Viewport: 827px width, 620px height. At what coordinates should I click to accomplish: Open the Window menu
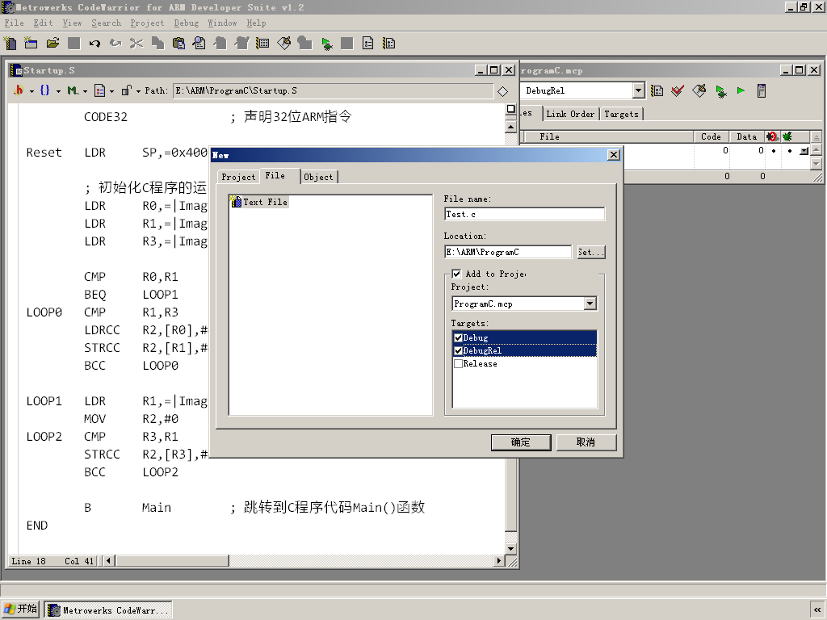[222, 23]
